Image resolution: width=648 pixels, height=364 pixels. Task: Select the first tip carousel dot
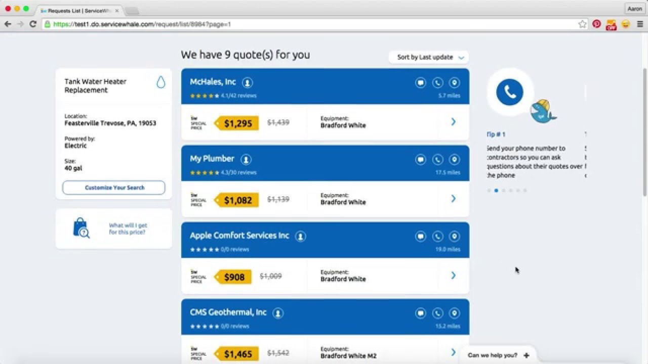tap(489, 191)
